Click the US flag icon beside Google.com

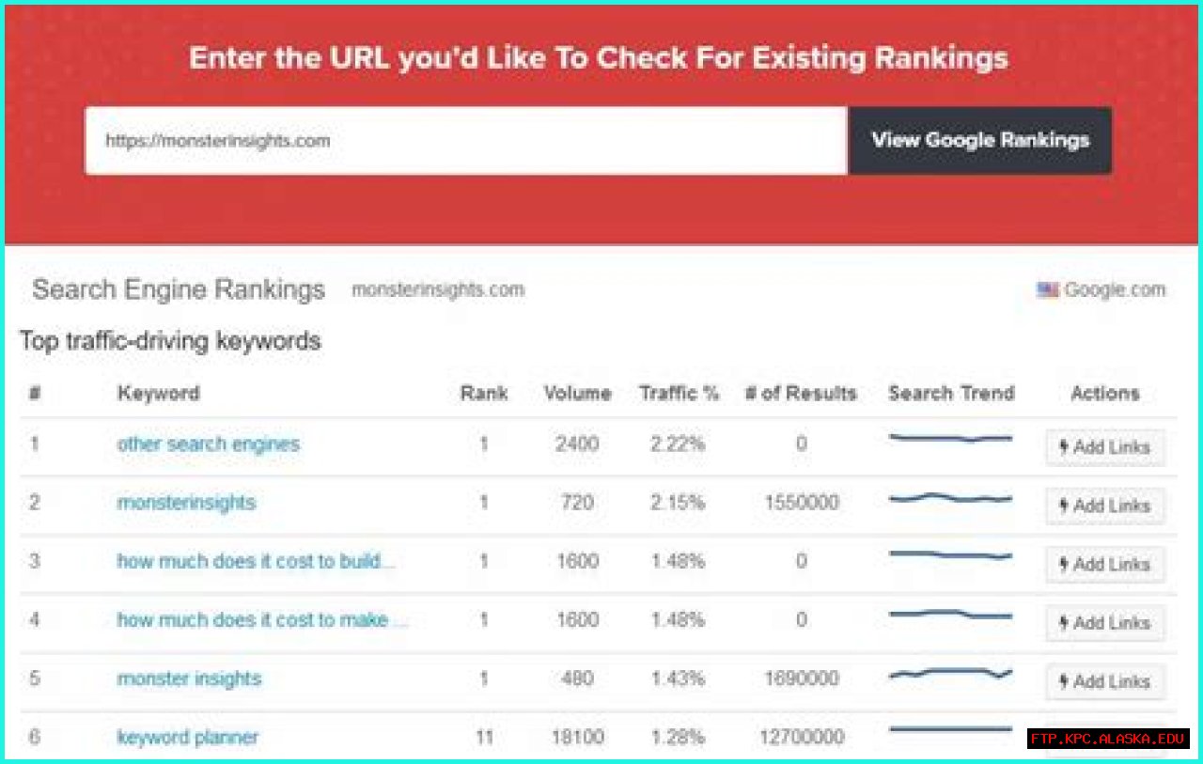point(1048,289)
